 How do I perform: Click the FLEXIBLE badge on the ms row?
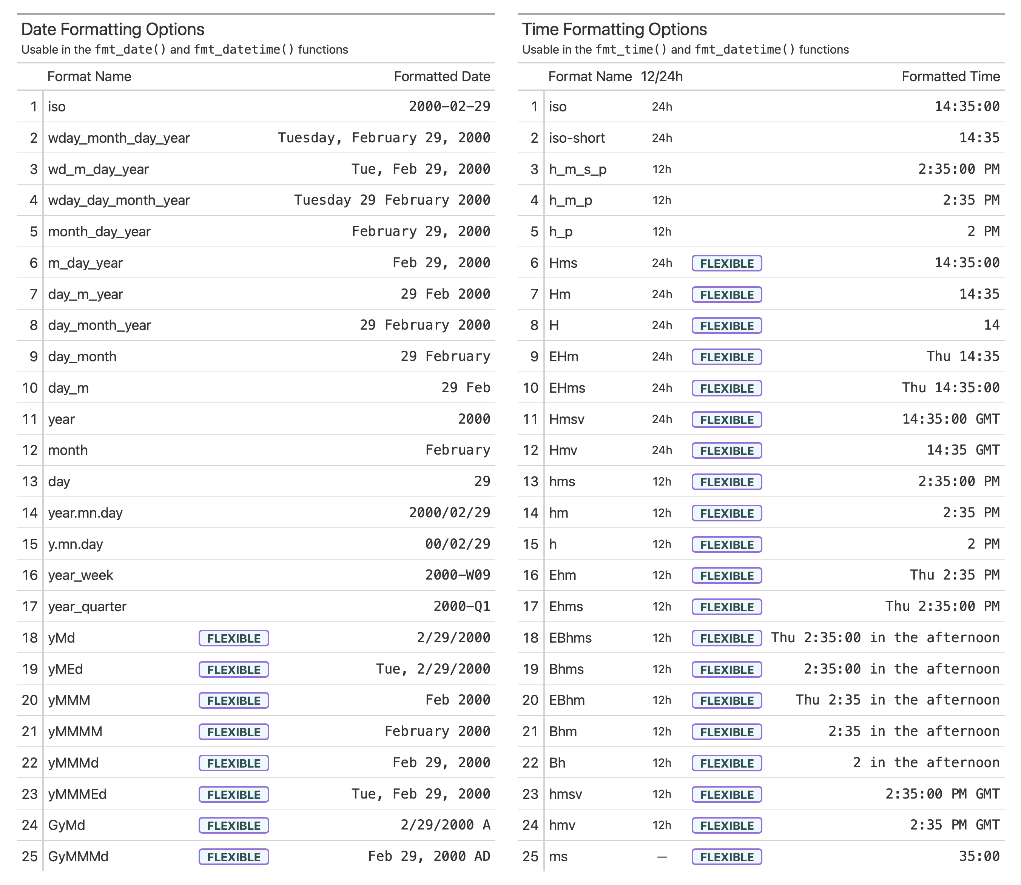pyautogui.click(x=726, y=856)
